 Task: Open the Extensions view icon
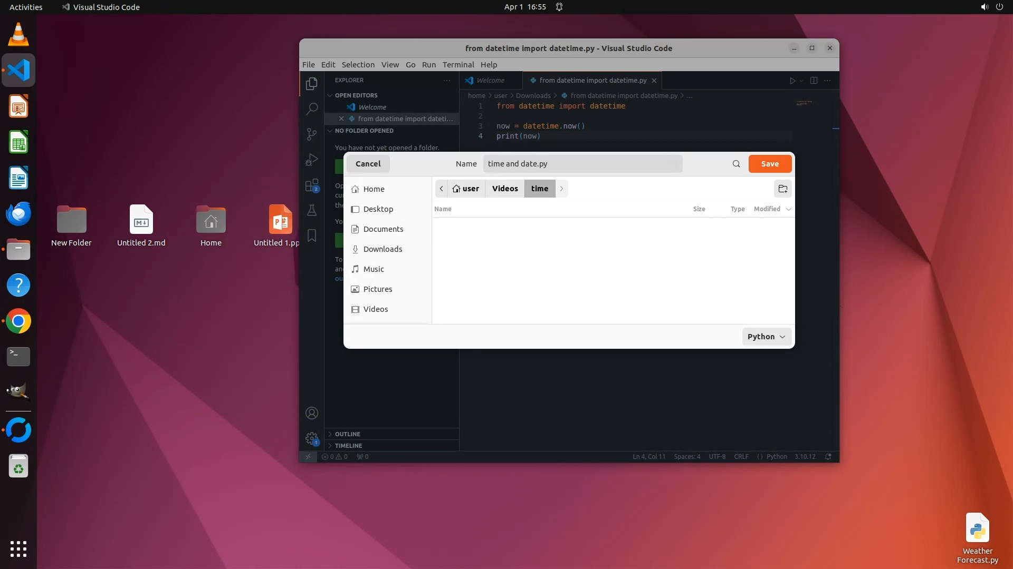[x=312, y=185]
